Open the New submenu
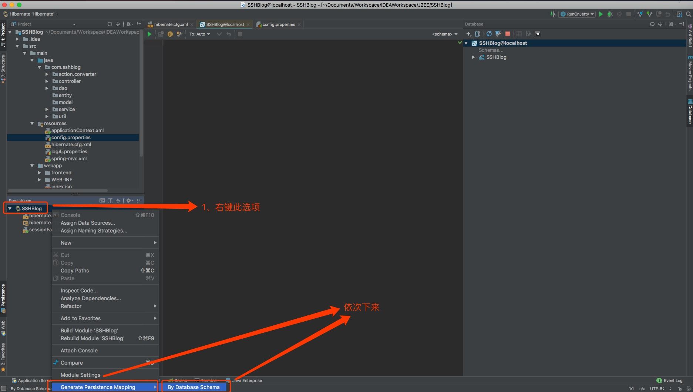This screenshot has height=392, width=693. [x=105, y=243]
